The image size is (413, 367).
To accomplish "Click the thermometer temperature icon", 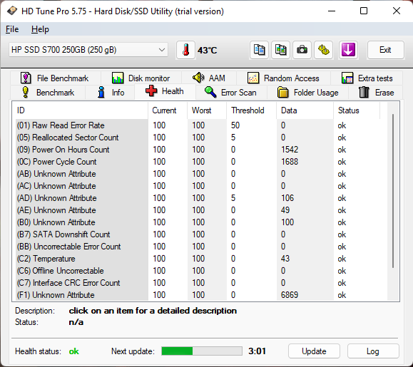I will point(185,50).
